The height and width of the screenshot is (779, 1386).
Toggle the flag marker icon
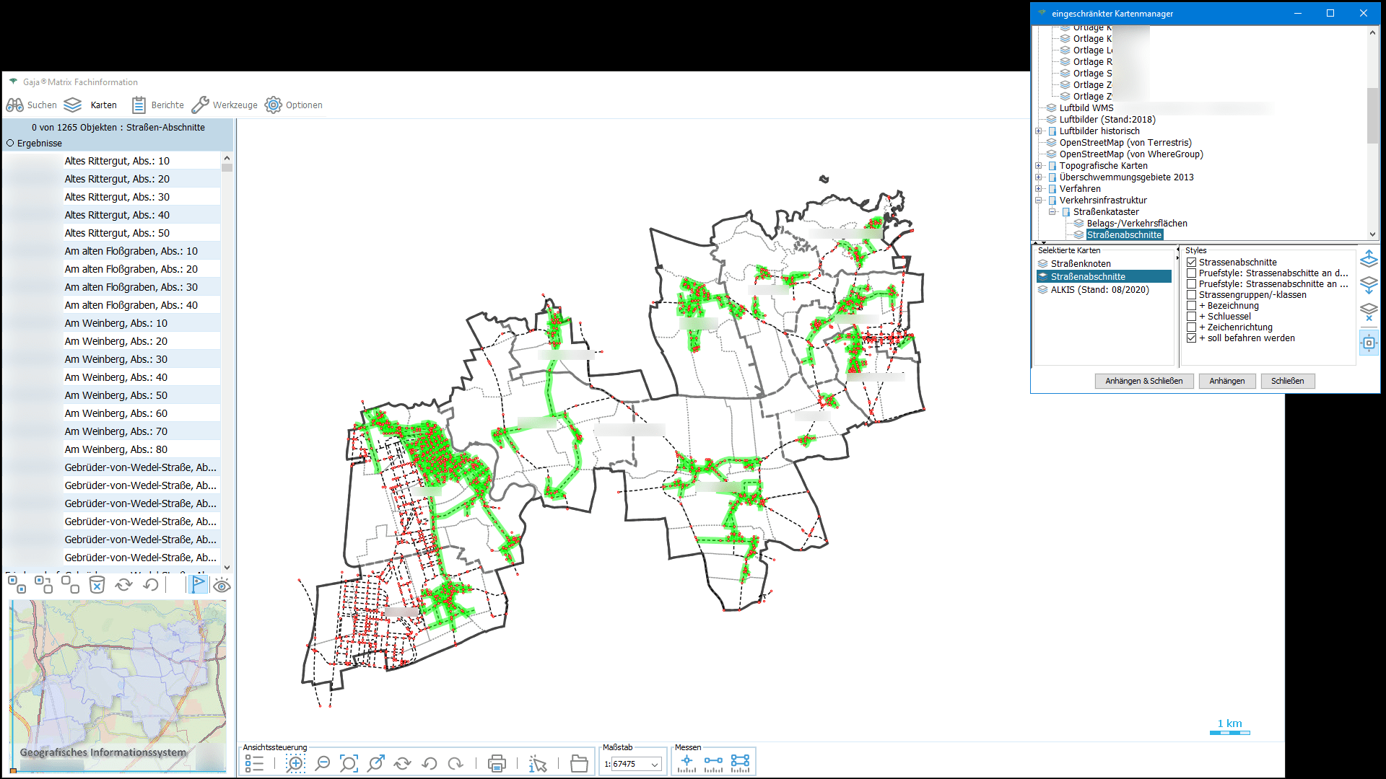198,584
